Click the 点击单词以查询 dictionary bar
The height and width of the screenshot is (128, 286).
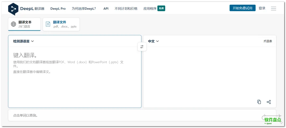point(142,115)
